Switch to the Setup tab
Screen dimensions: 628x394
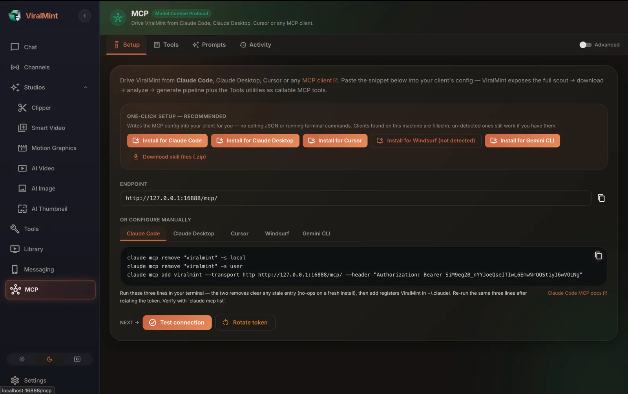(126, 45)
